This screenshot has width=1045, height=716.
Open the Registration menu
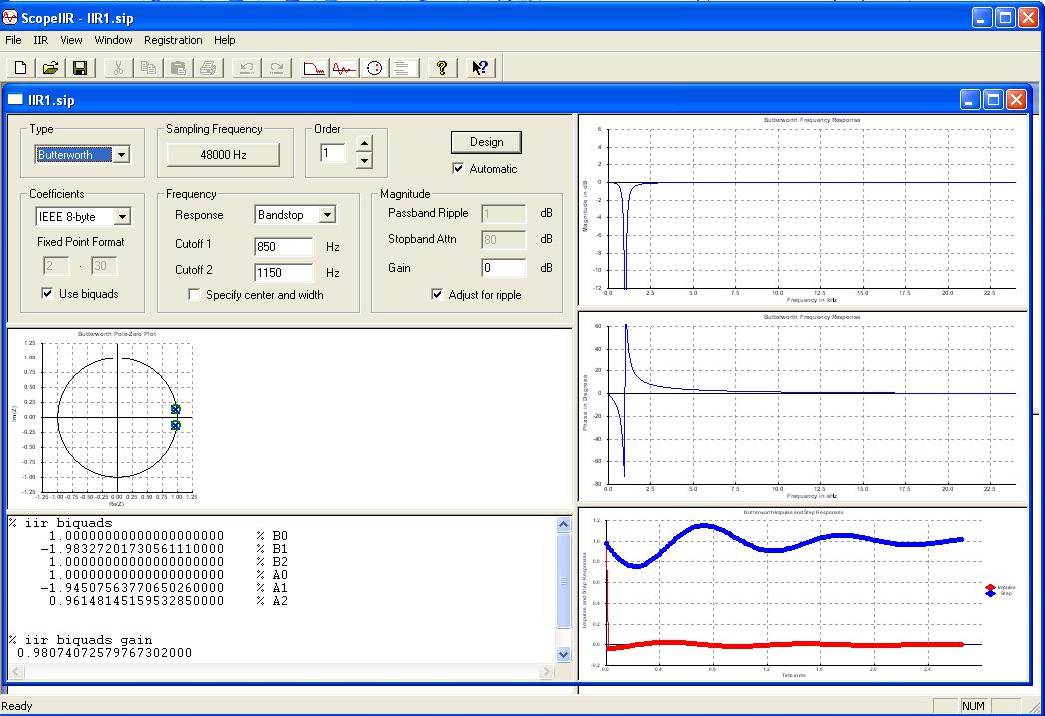tap(173, 40)
